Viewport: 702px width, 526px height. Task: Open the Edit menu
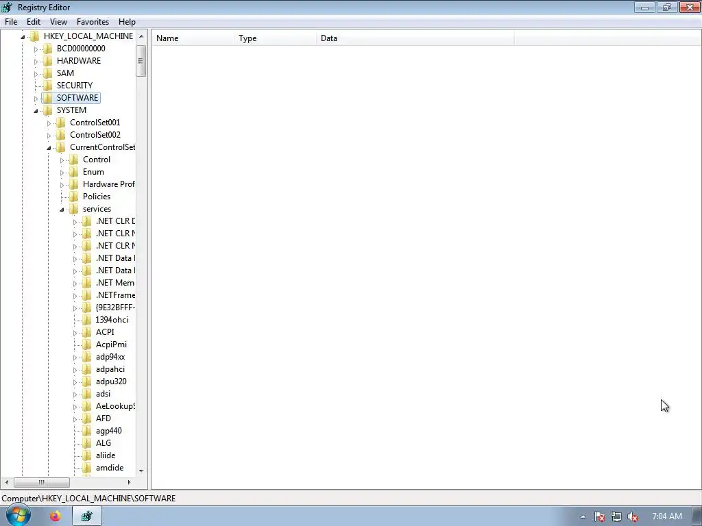tap(33, 21)
